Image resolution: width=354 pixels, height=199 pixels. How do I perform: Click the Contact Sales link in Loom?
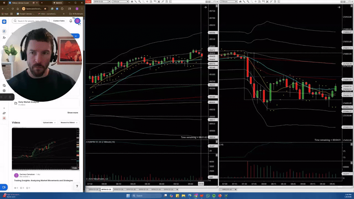click(x=59, y=21)
